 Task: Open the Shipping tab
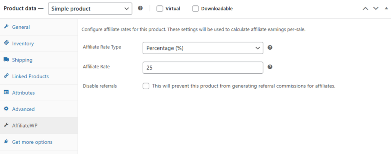[39, 60]
